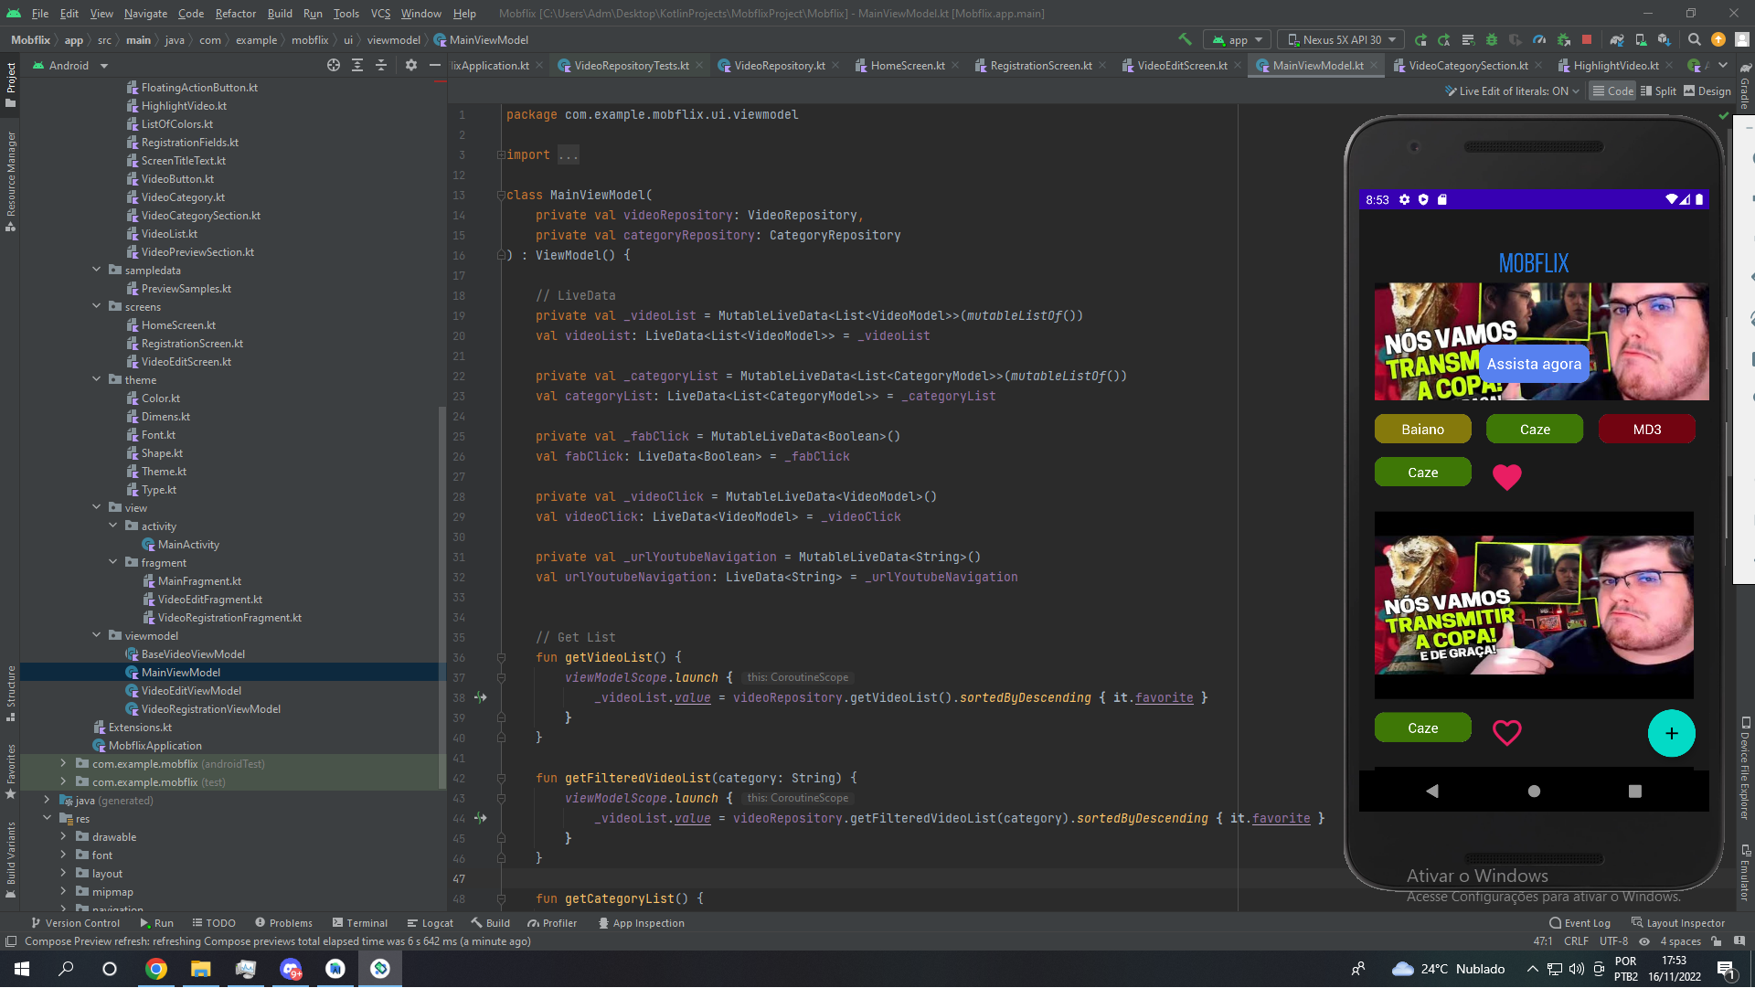Click the Make Project hammer icon

coord(1185,40)
